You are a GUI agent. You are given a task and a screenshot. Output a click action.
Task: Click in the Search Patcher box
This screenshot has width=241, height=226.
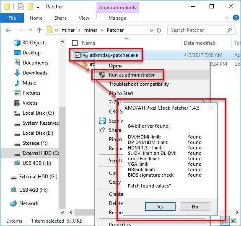point(201,30)
